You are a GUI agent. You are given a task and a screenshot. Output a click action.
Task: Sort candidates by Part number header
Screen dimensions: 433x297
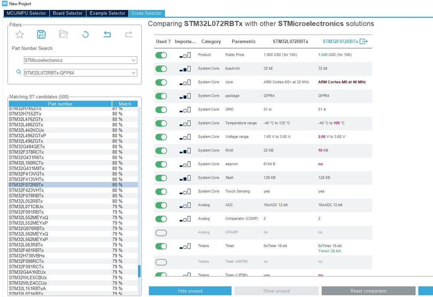[x=60, y=104]
